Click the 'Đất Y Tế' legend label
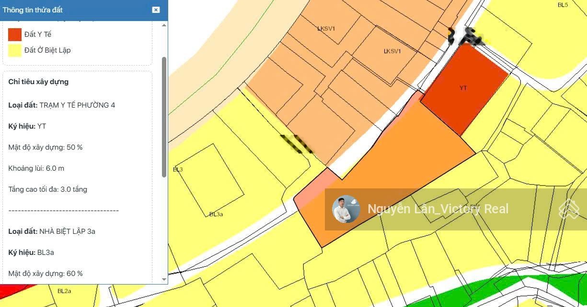This screenshot has width=587, height=307. [38, 34]
